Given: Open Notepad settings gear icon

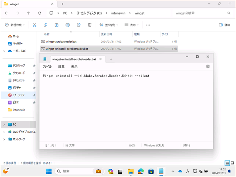Looking at the screenshot, I should (x=208, y=66).
